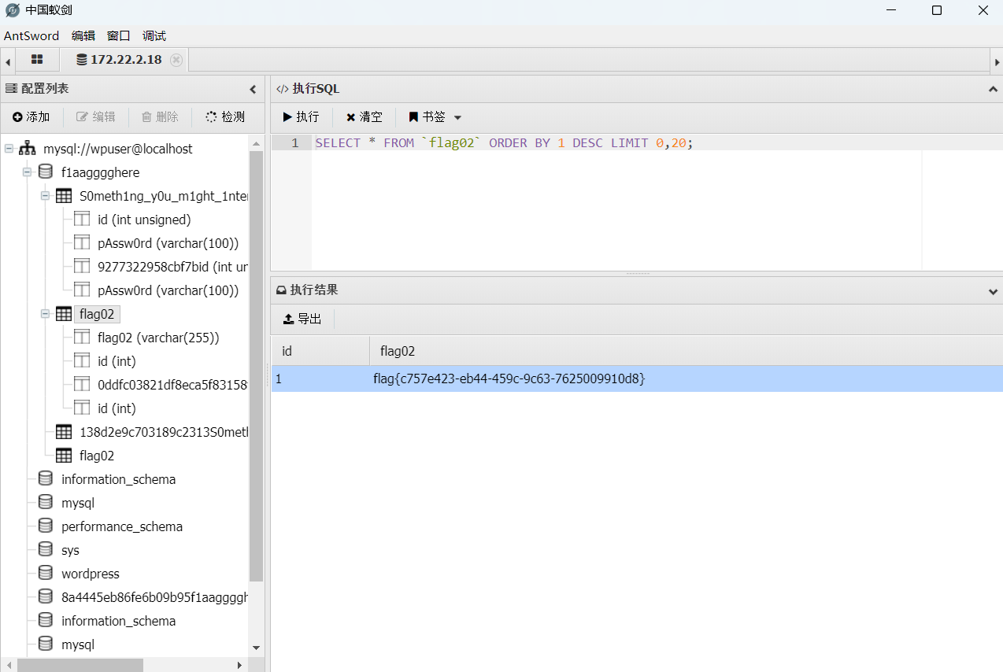Switch to the 172.22.2.18 tab

(x=125, y=60)
